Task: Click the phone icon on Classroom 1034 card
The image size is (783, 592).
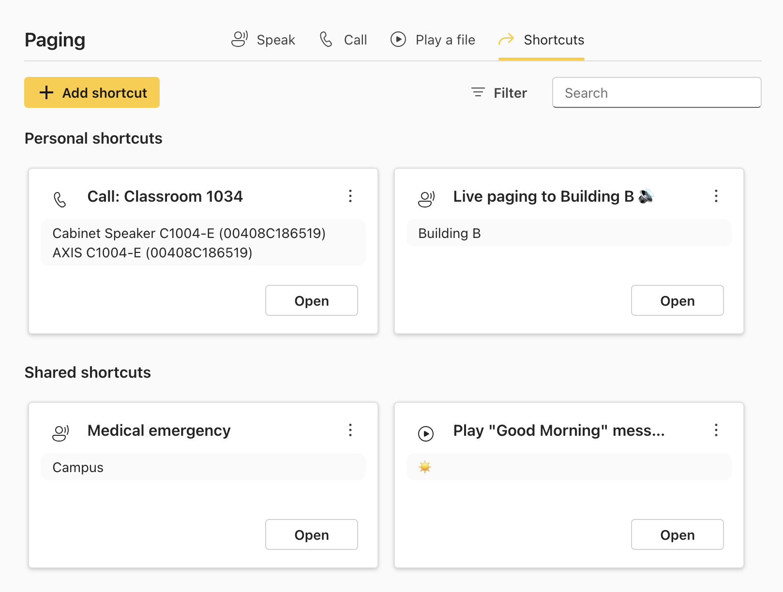Action: 60,199
